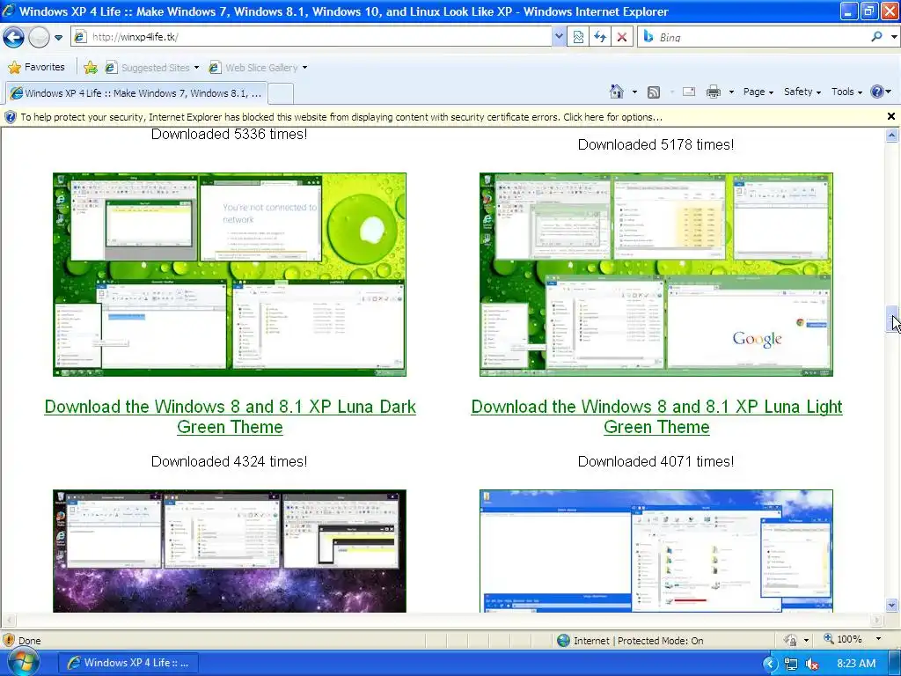The height and width of the screenshot is (676, 901).
Task: Open Luna Dark Green Theme thumbnail
Action: (x=230, y=275)
